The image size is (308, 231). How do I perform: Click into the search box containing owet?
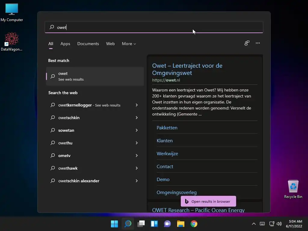pyautogui.click(x=154, y=27)
